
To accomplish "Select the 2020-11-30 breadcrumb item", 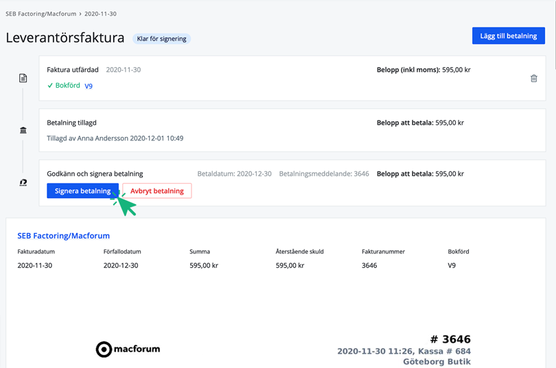I will (100, 14).
